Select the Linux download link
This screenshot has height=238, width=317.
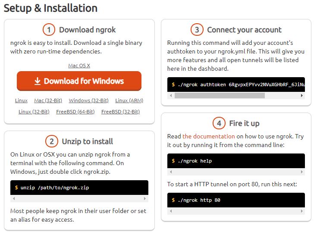[21, 100]
